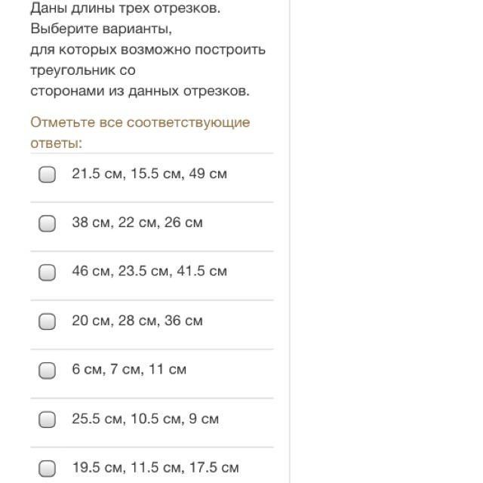Click the question line 'Выберите варианты,'

[x=101, y=30]
